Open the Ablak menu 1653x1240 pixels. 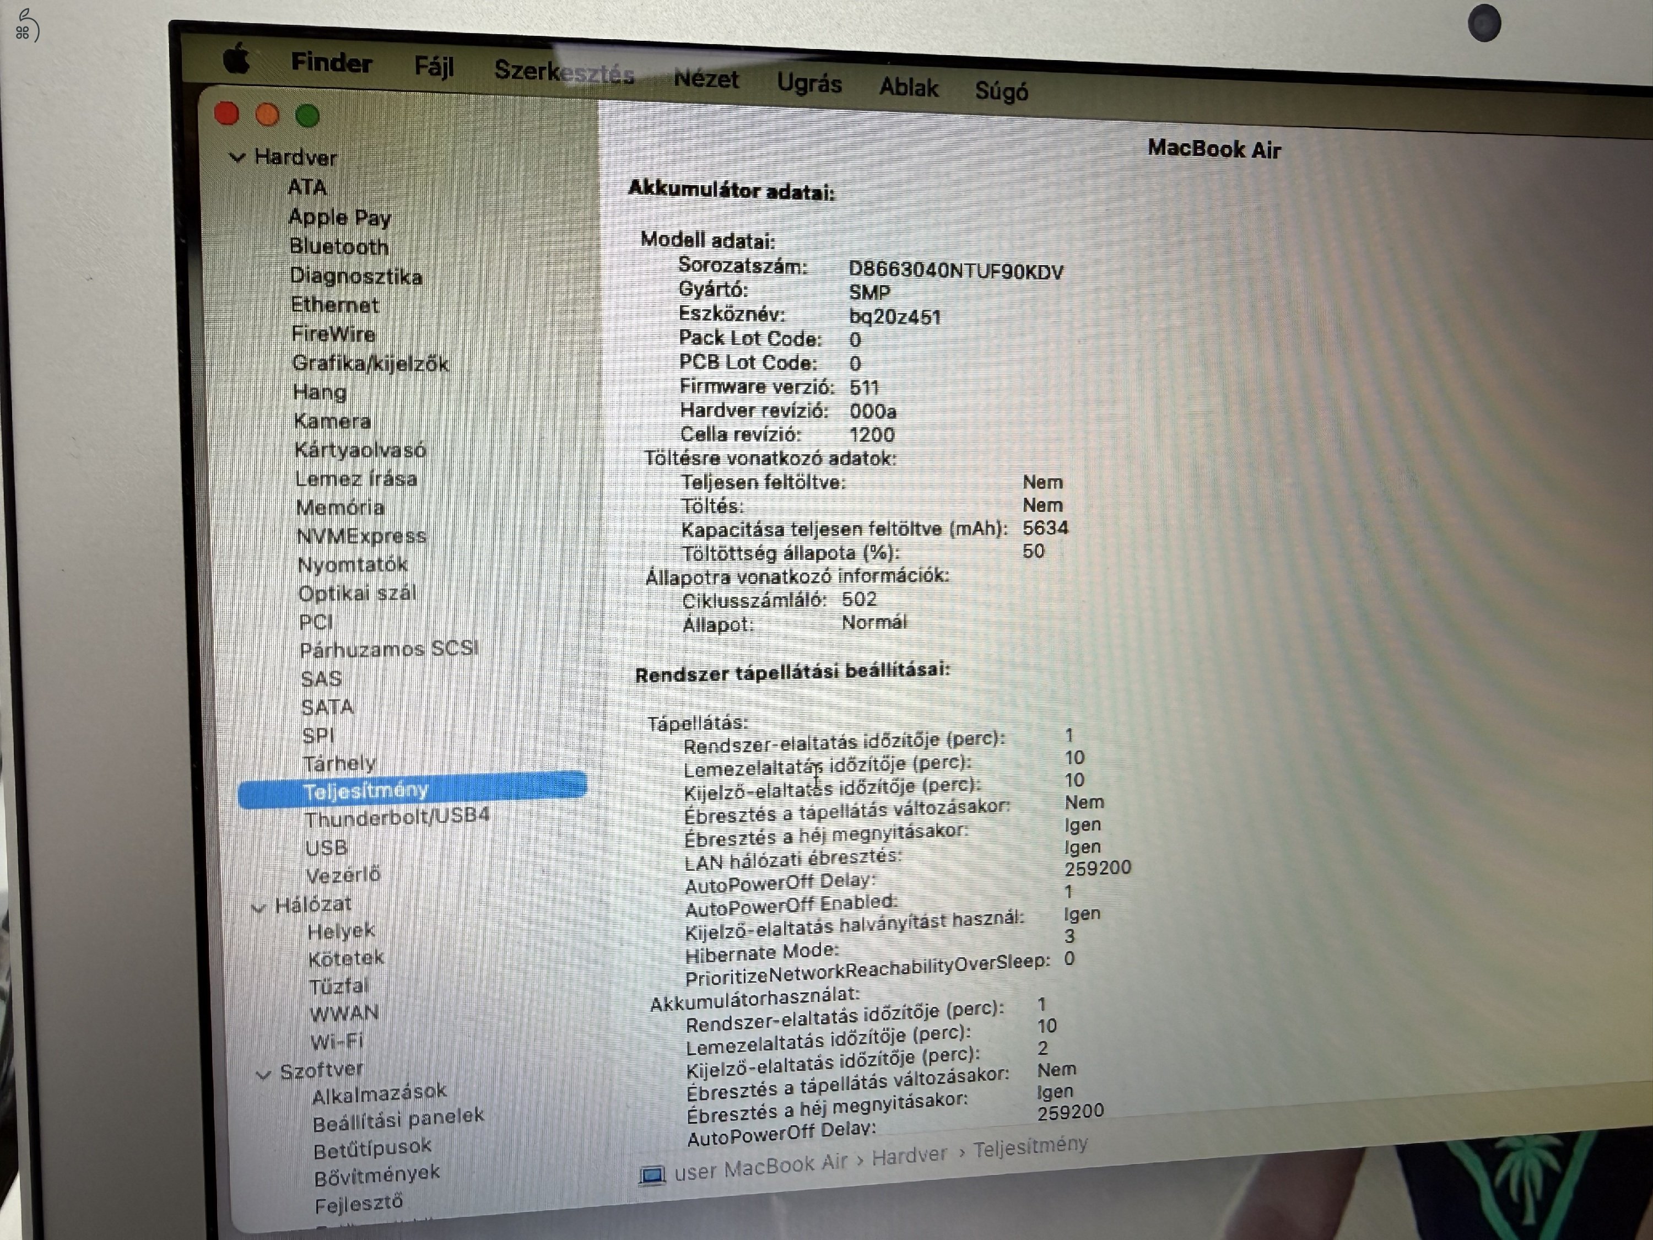click(x=908, y=88)
